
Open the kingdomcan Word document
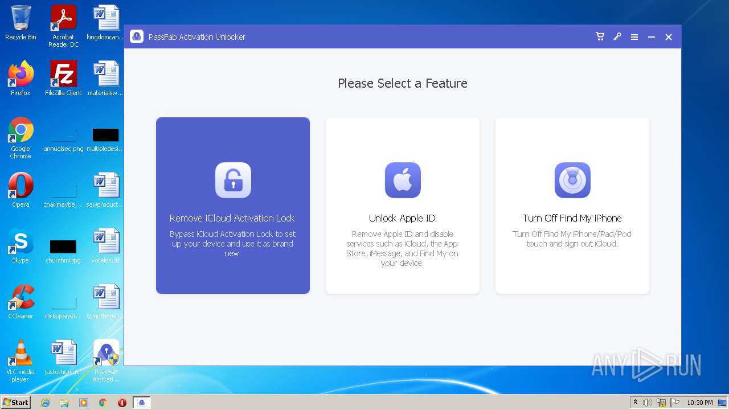click(106, 23)
